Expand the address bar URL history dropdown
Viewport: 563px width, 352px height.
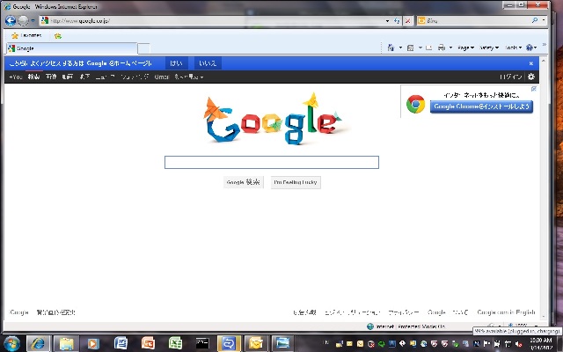(x=387, y=21)
